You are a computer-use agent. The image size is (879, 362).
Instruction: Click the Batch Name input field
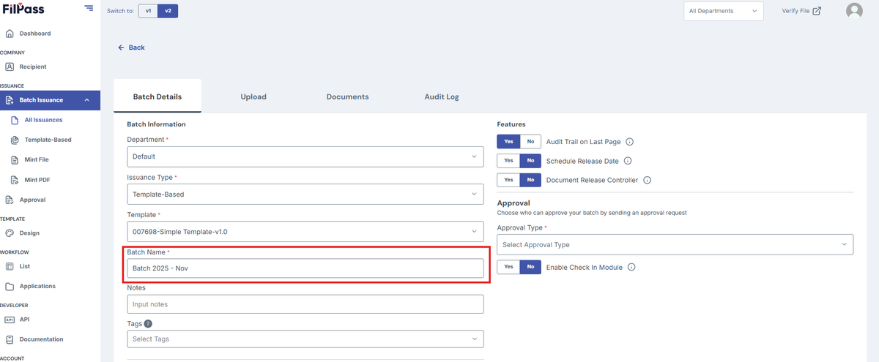(x=305, y=268)
